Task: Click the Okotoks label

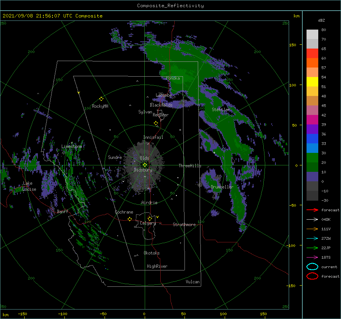Action: 152,253
